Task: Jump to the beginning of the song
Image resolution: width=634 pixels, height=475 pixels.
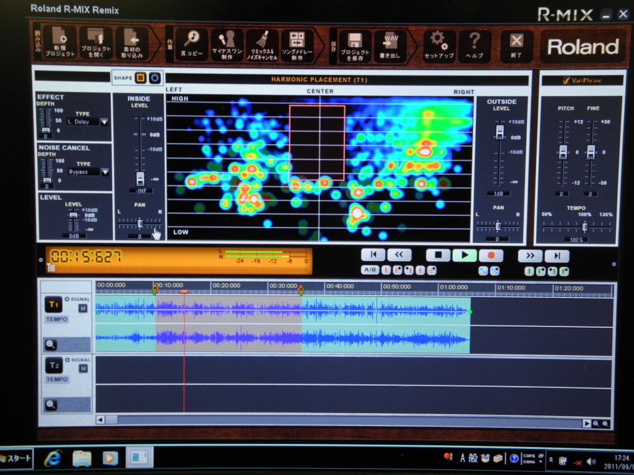Action: [372, 254]
